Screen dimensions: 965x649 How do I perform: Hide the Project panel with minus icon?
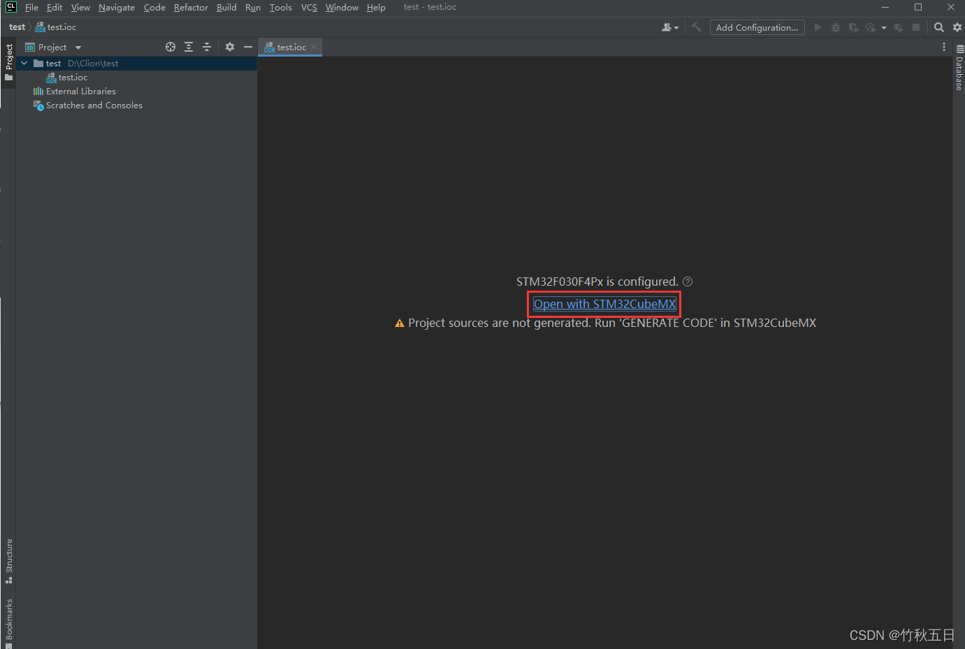[248, 47]
